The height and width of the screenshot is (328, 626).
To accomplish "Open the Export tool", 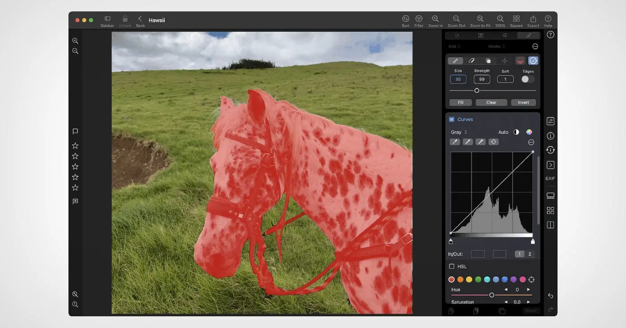I will (533, 20).
